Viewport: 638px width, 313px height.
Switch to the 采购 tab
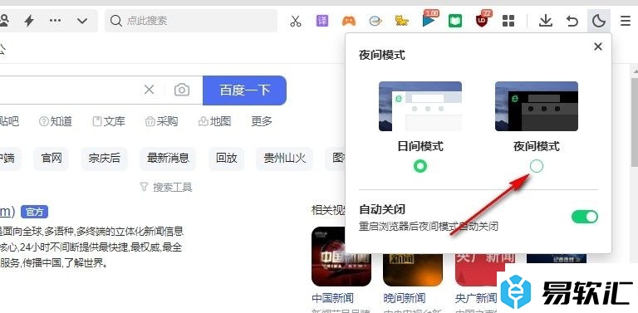point(161,121)
